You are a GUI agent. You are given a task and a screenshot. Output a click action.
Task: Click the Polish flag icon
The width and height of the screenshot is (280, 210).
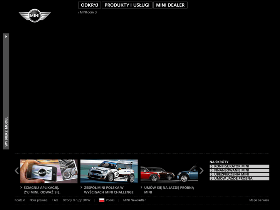[102, 200]
